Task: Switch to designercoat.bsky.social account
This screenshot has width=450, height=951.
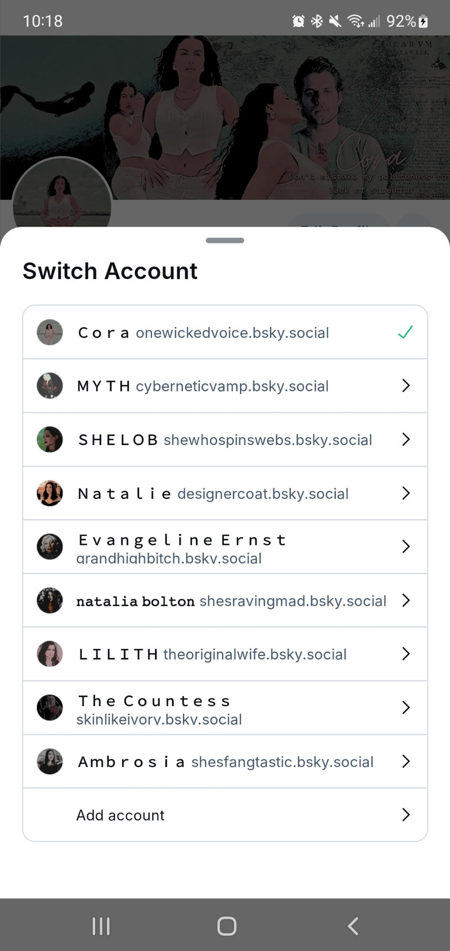Action: point(262,494)
